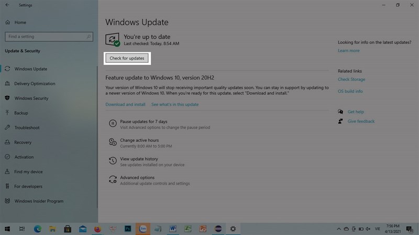This screenshot has height=235, width=419.
Task: Click the Get help link
Action: pos(356,112)
